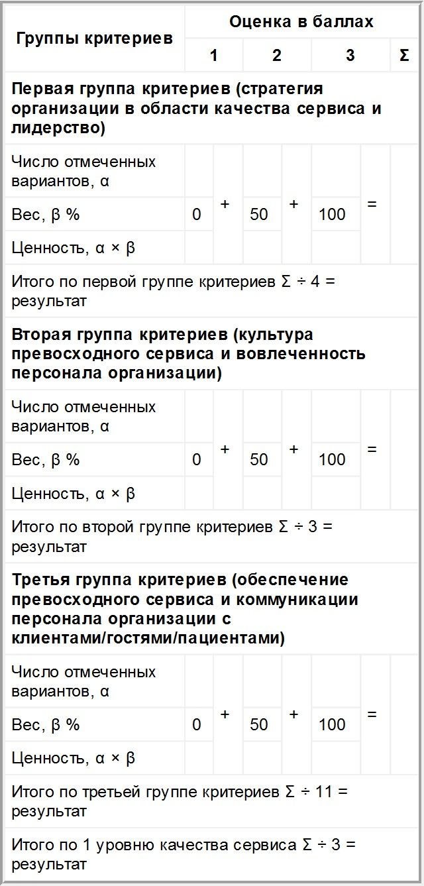Click the "Группы критериев" column header

coord(94,38)
